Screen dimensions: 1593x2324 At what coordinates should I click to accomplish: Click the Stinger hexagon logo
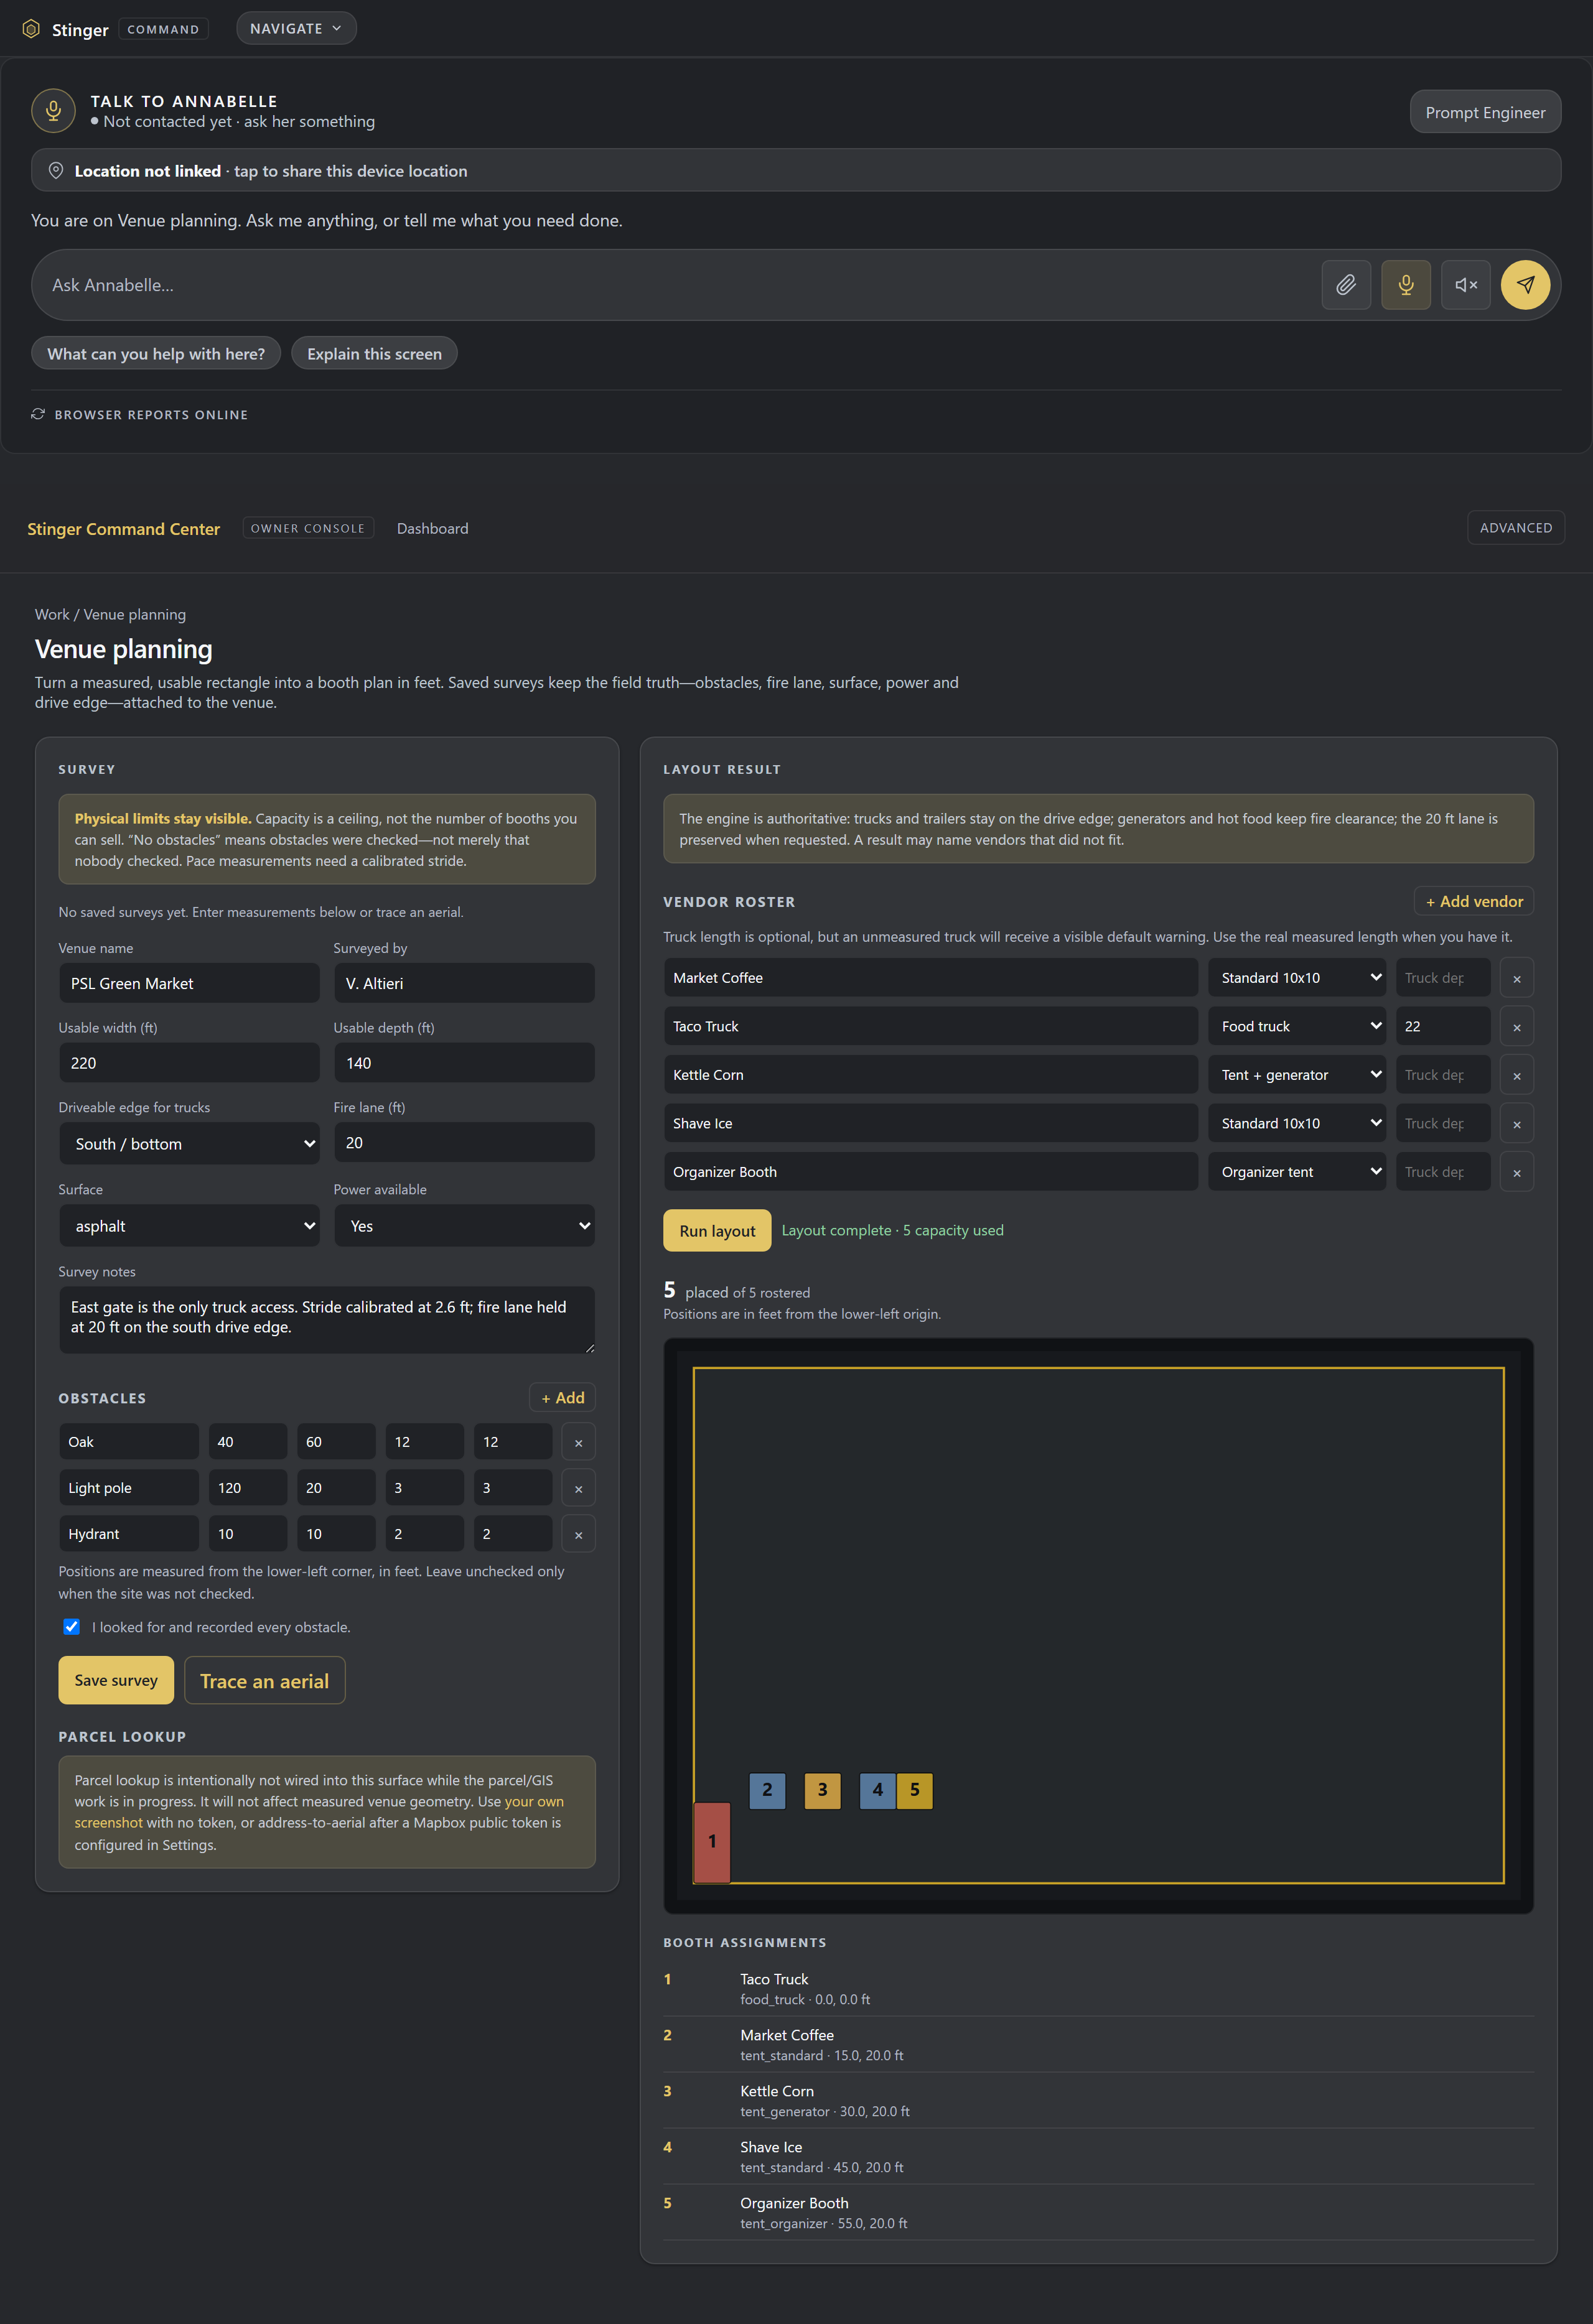point(31,29)
